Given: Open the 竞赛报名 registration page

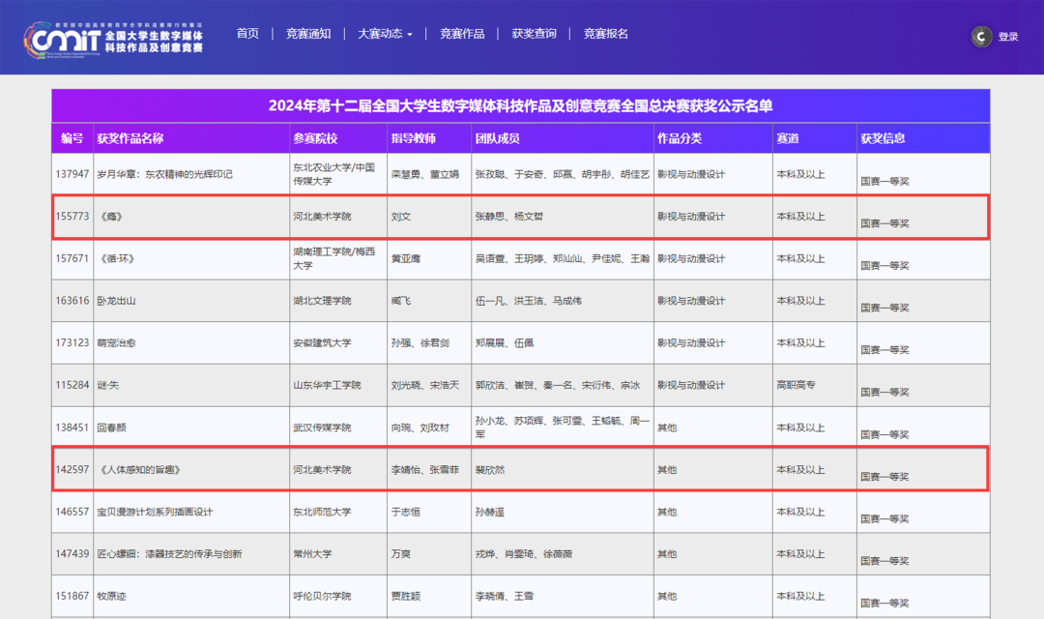Looking at the screenshot, I should tap(605, 32).
